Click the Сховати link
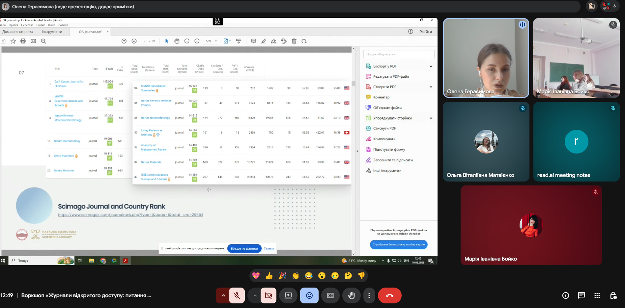625x308 pixels. coord(269,248)
